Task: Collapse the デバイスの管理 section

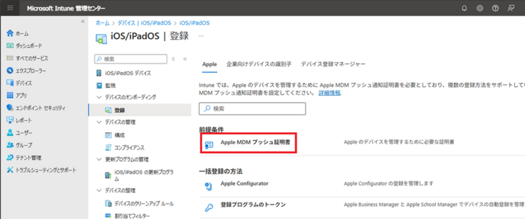Action: (99, 122)
